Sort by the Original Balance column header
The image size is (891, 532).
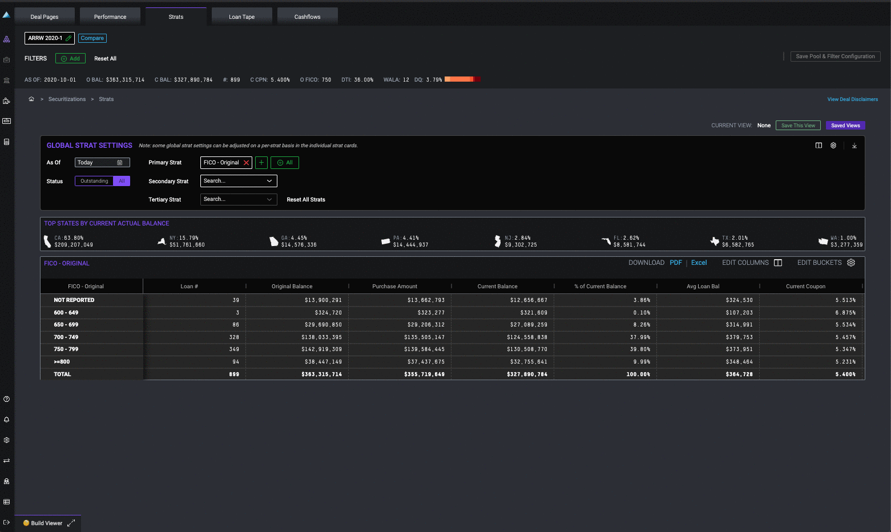pos(292,286)
